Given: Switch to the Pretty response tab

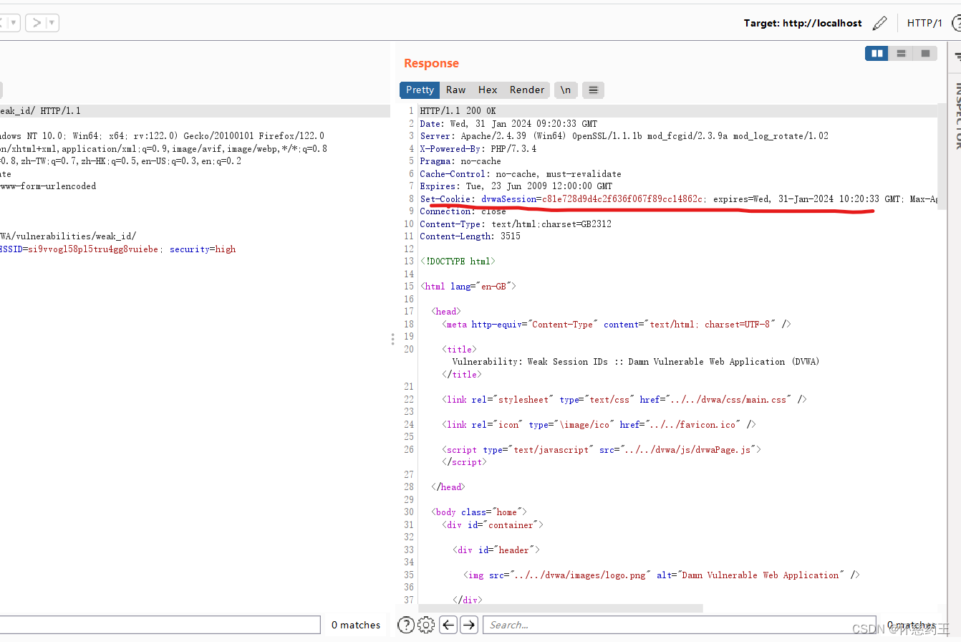Looking at the screenshot, I should [420, 90].
